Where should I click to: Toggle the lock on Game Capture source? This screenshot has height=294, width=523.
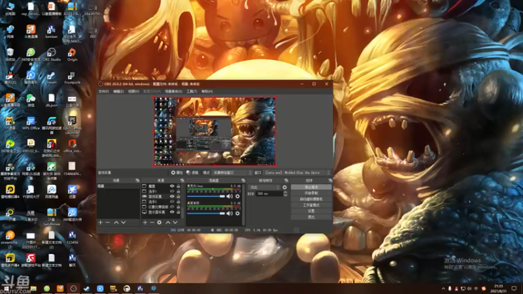[178, 197]
